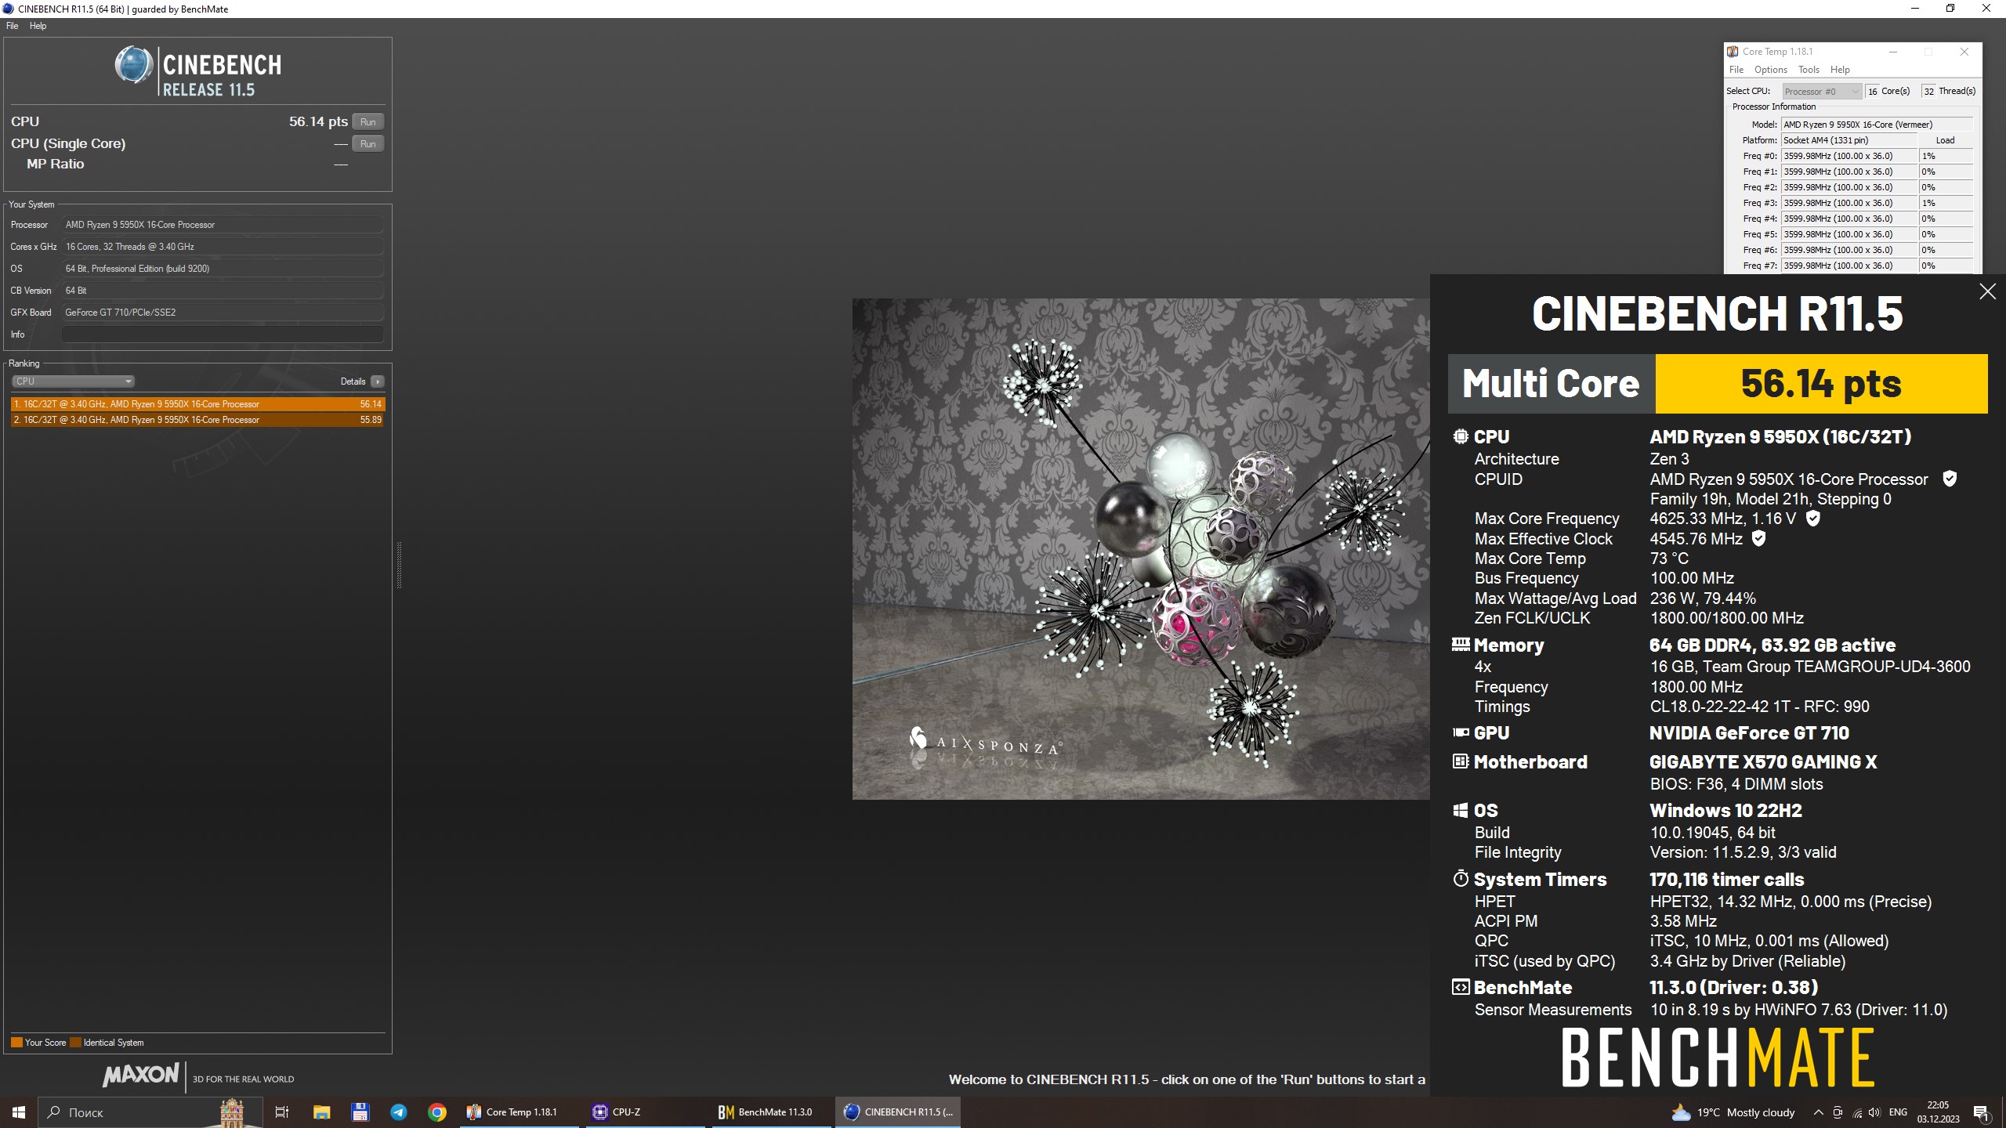The image size is (2006, 1128).
Task: Open Core Temp Help menu
Action: pos(1840,70)
